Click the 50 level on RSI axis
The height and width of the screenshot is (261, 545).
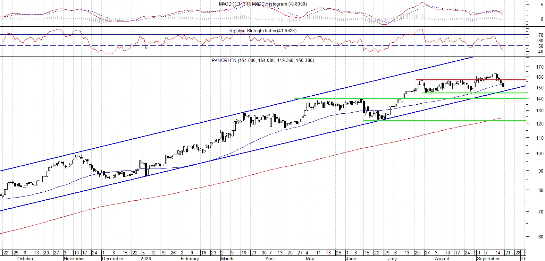click(x=541, y=46)
